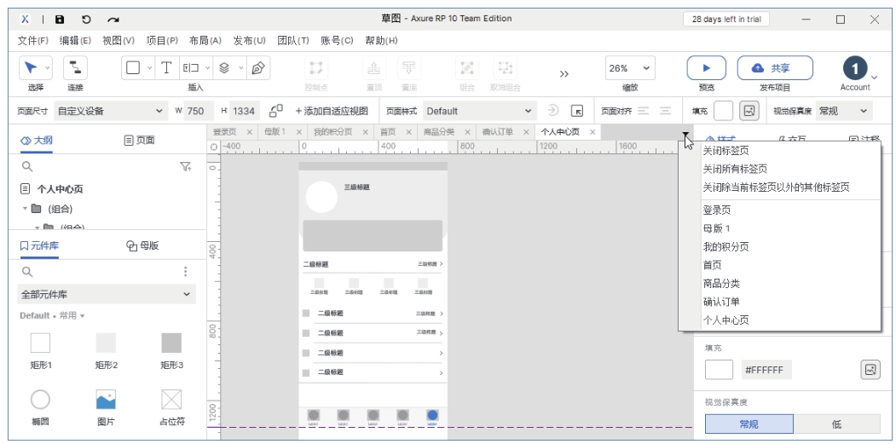Open the 26% zoom dropdown
The width and height of the screenshot is (896, 444).
pyautogui.click(x=630, y=68)
